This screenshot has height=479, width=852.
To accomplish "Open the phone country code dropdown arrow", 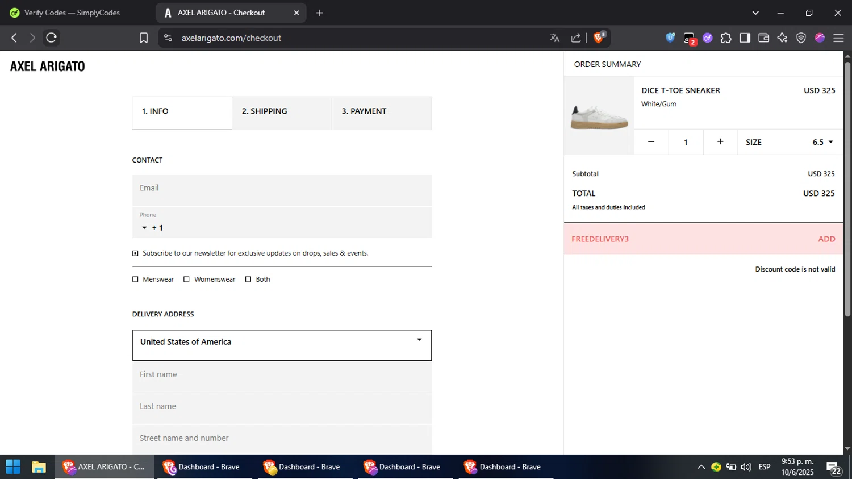I will (144, 228).
